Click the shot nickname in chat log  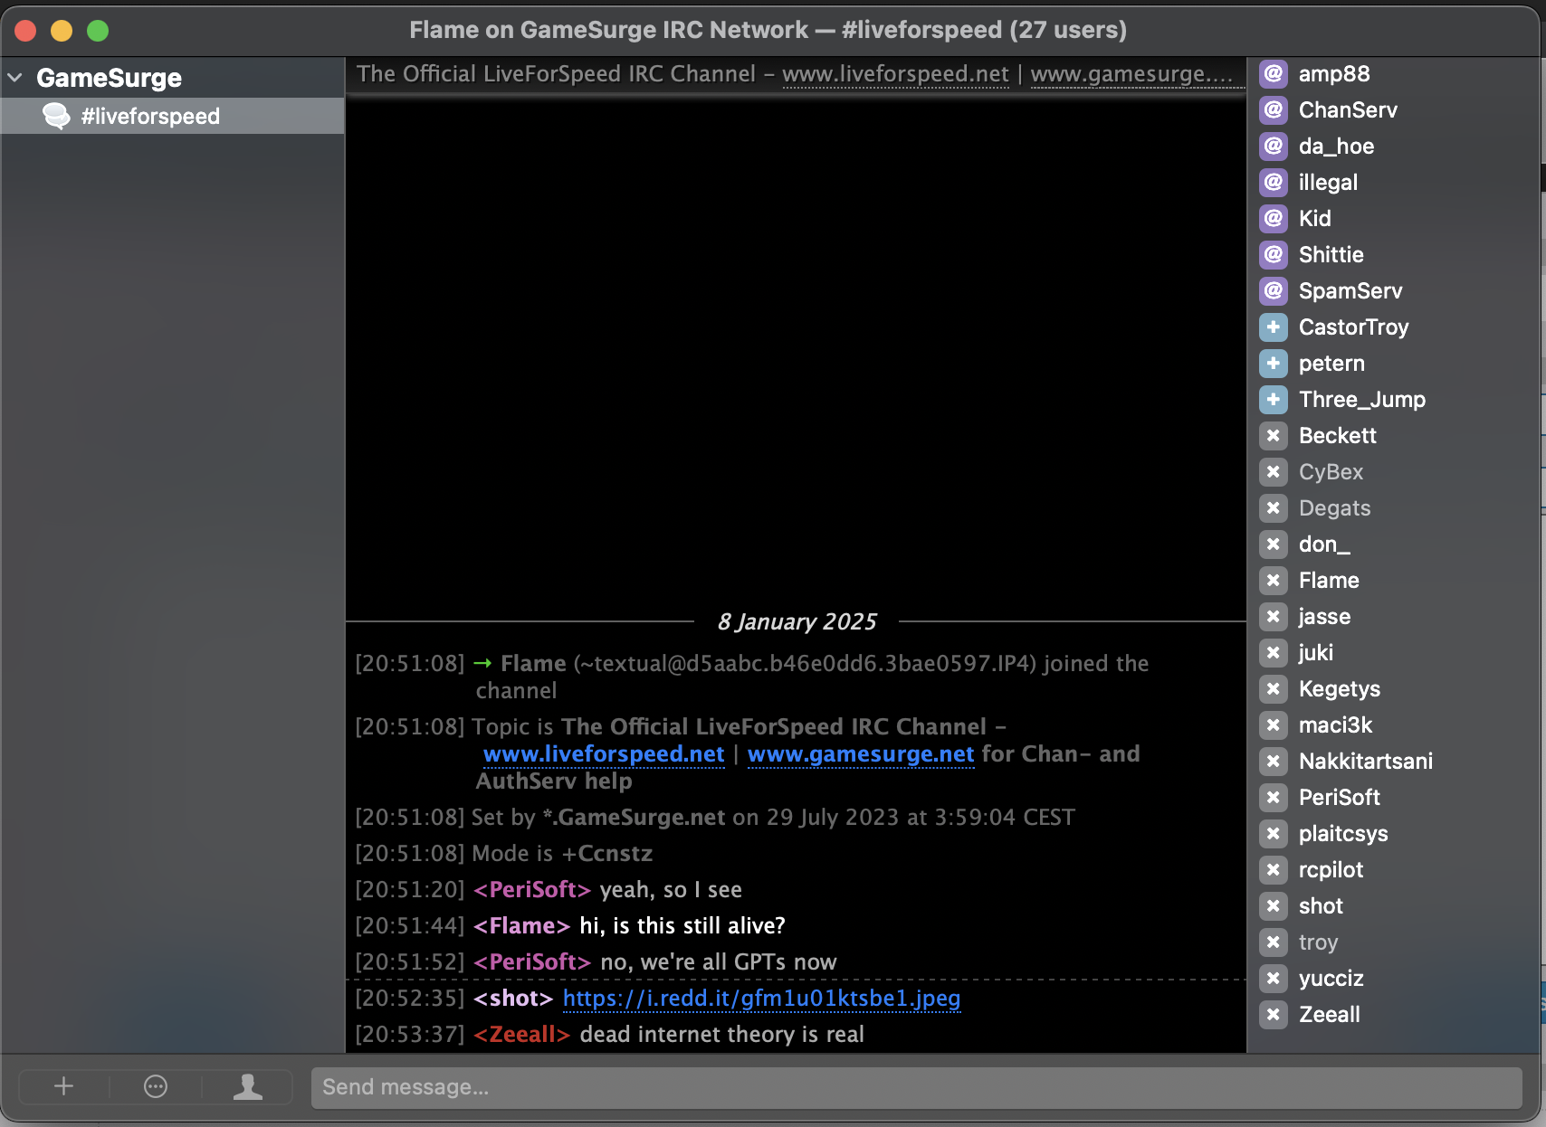[x=513, y=998]
